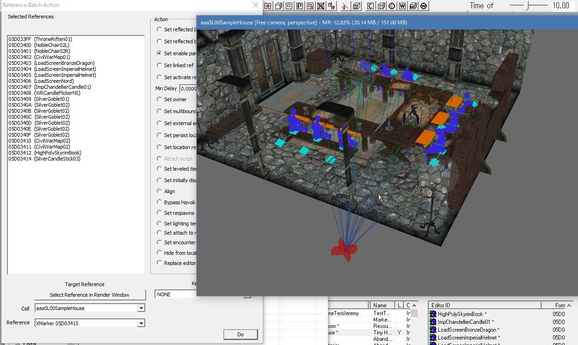Screen dimensions: 578x345
Task: Click the square W toolbar icon
Action: pos(402,6)
